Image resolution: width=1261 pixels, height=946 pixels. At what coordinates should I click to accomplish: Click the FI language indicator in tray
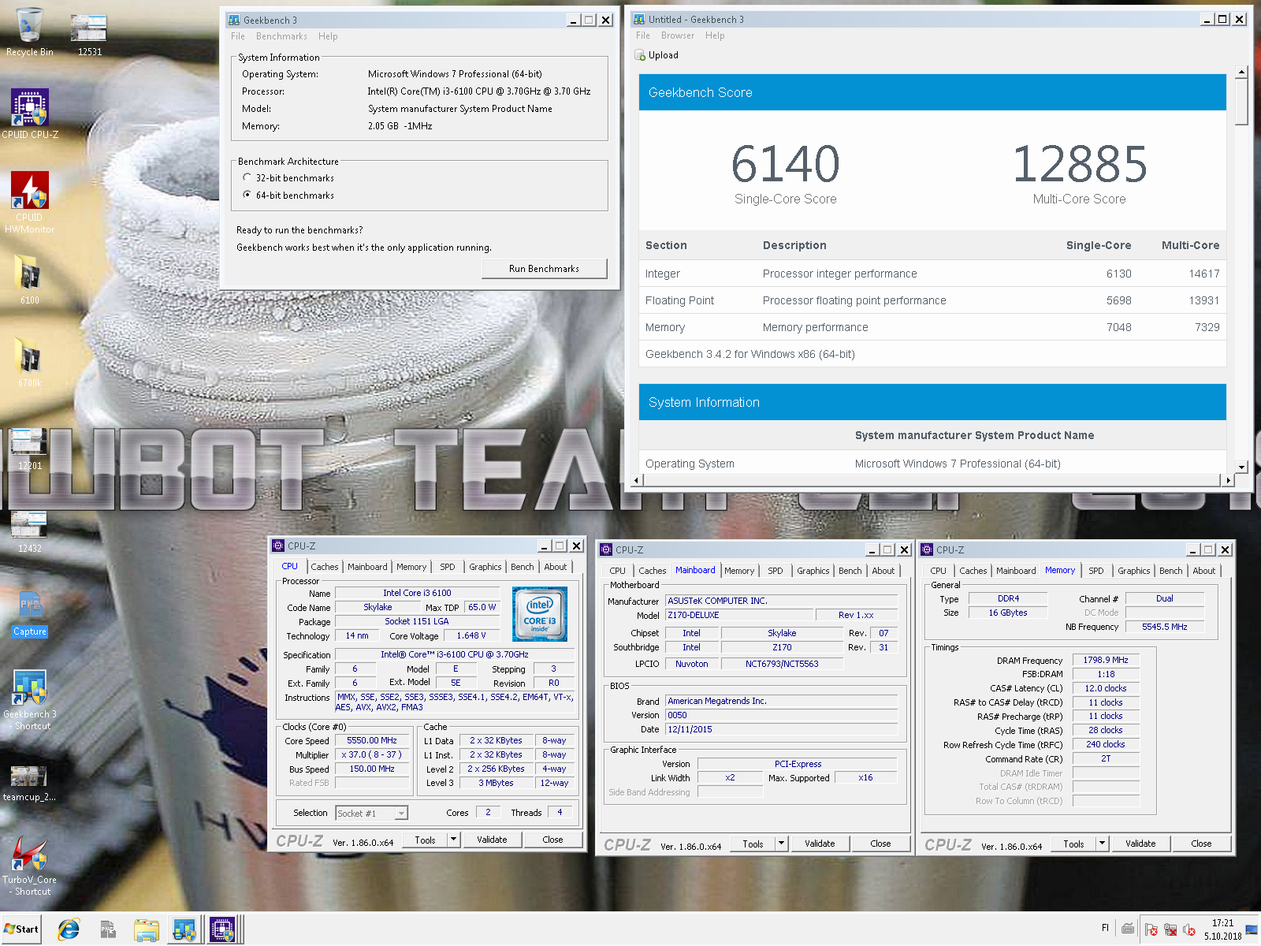pos(1105,929)
